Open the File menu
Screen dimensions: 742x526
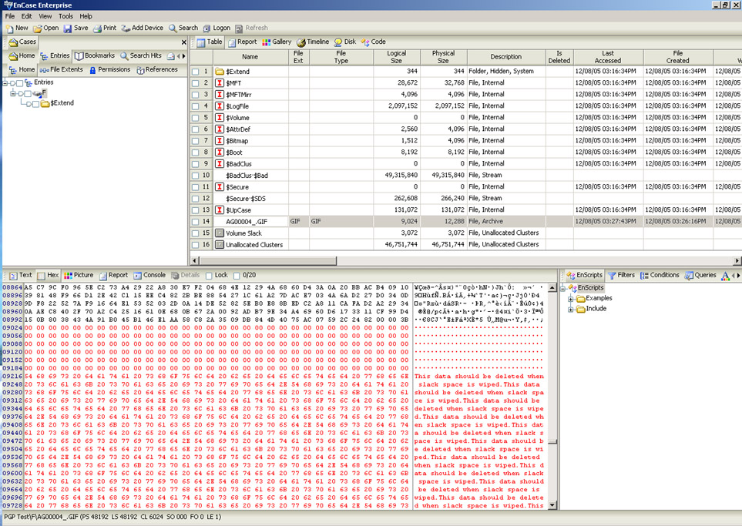pyautogui.click(x=10, y=16)
